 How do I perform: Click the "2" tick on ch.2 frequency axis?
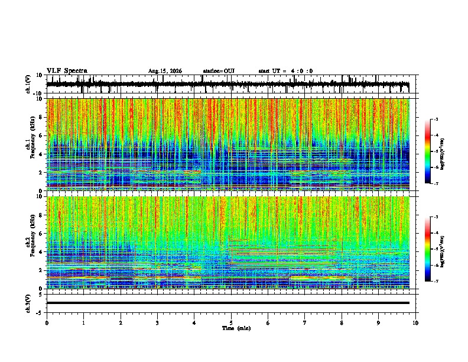41,270
